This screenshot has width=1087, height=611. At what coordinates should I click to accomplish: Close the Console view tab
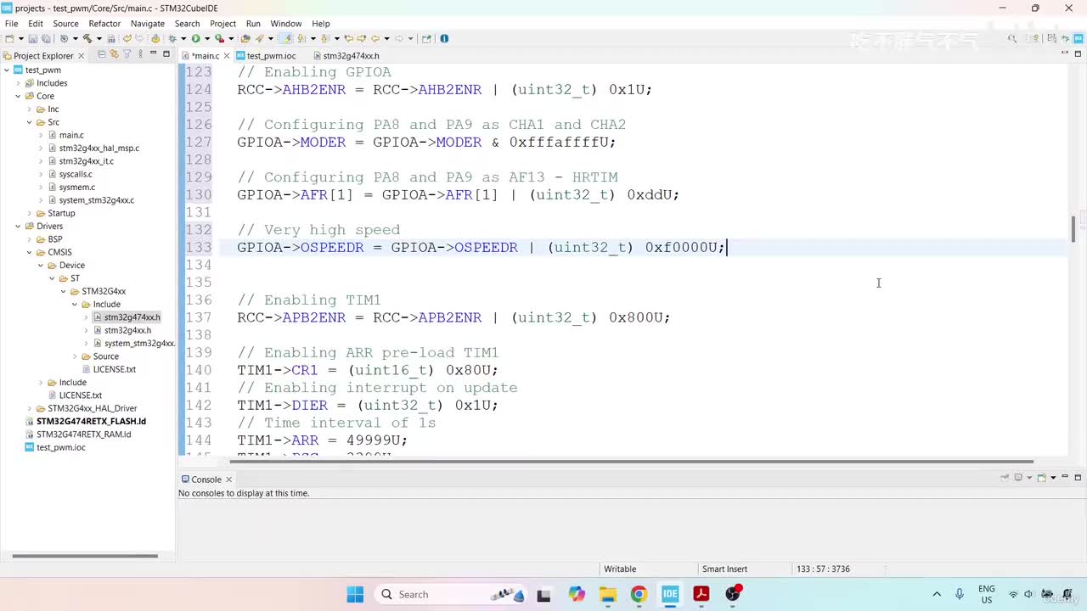pos(228,479)
